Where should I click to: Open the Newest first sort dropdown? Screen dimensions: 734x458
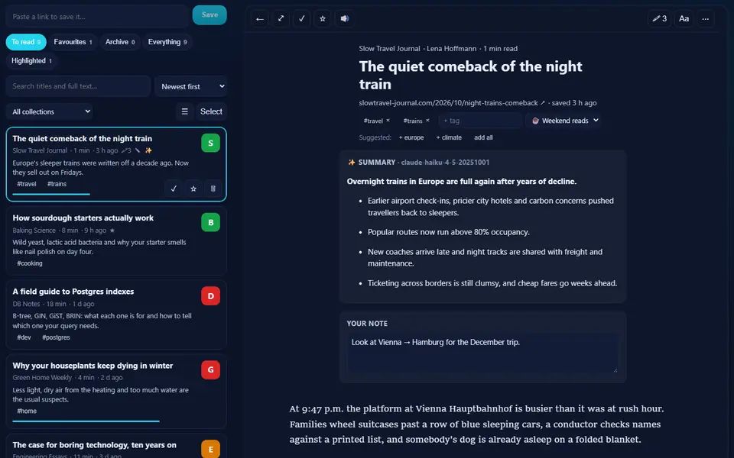click(191, 86)
